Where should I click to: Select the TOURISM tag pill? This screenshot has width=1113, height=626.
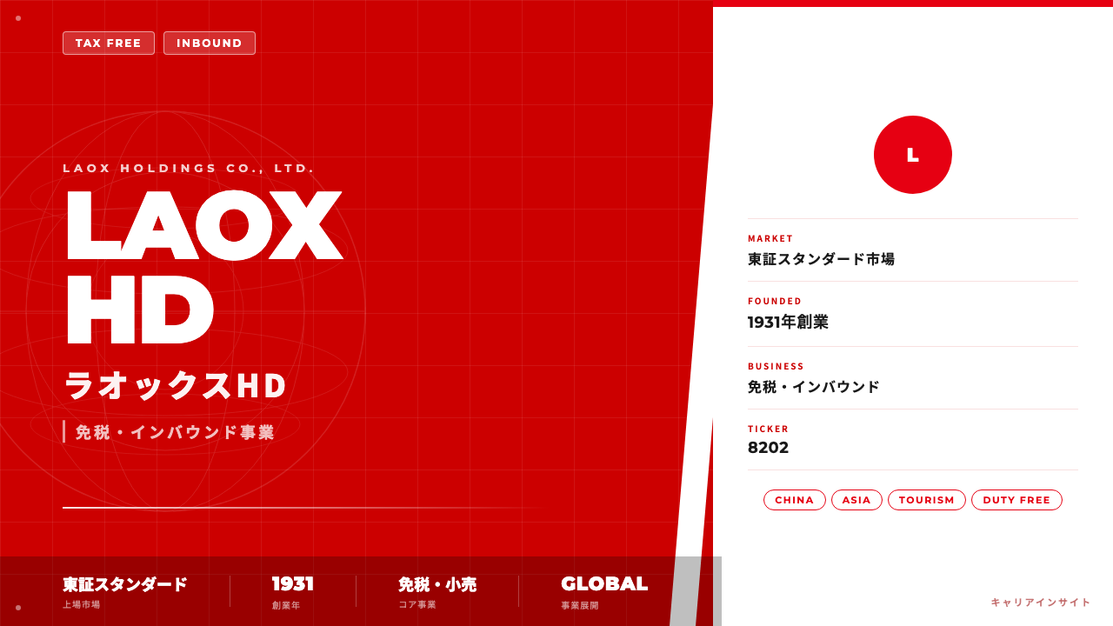click(x=927, y=500)
